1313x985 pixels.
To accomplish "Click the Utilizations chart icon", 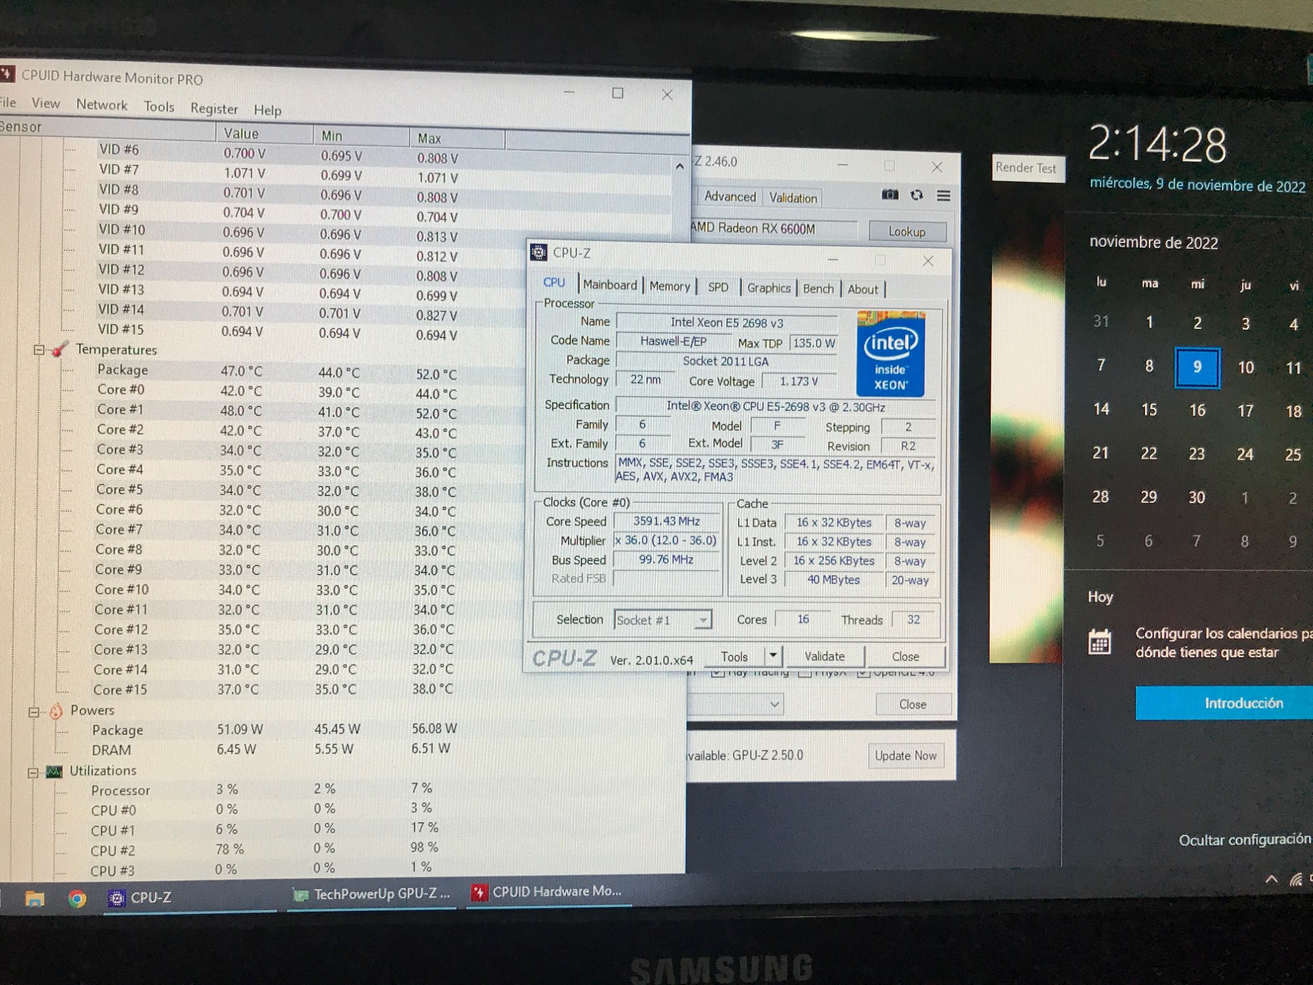I will click(54, 771).
